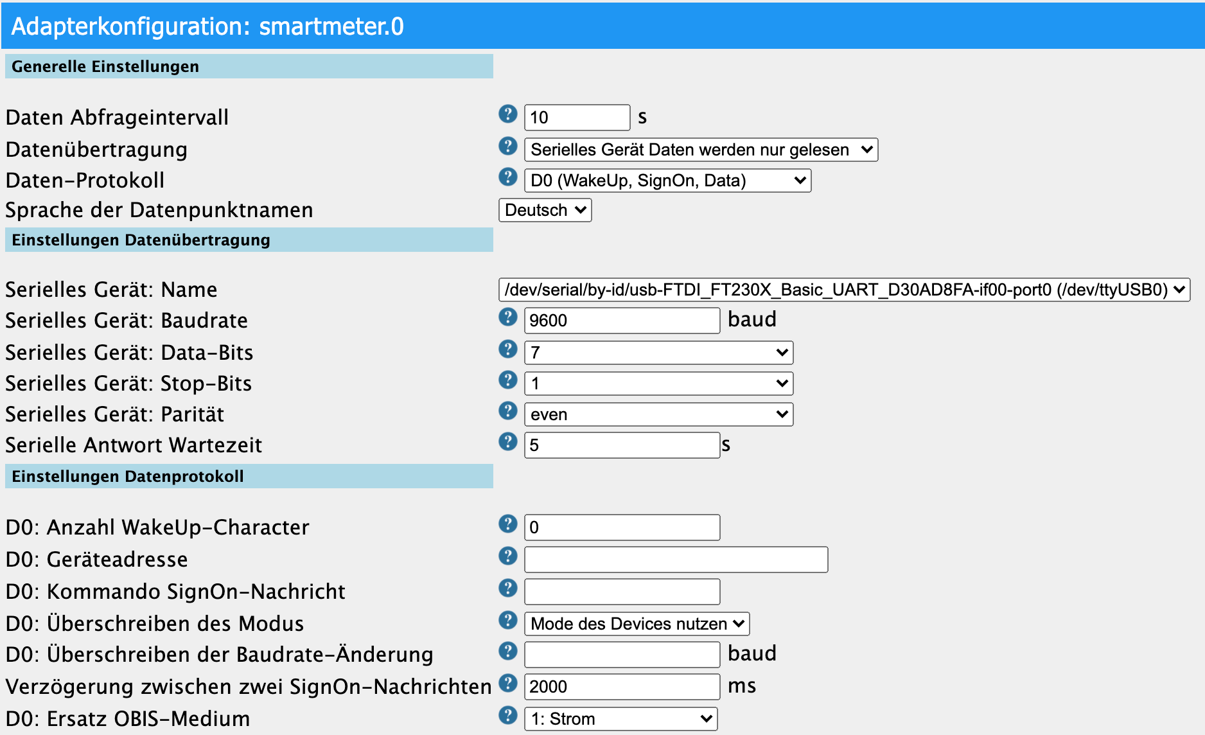The height and width of the screenshot is (735, 1205).
Task: Click the Baudrate field showing 9600
Action: tap(622, 321)
